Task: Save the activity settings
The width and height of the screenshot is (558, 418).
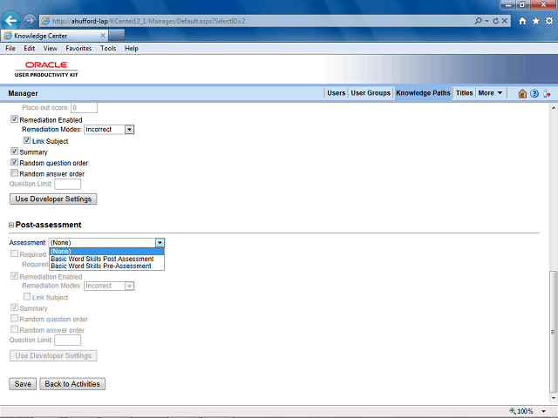Action: pos(23,384)
